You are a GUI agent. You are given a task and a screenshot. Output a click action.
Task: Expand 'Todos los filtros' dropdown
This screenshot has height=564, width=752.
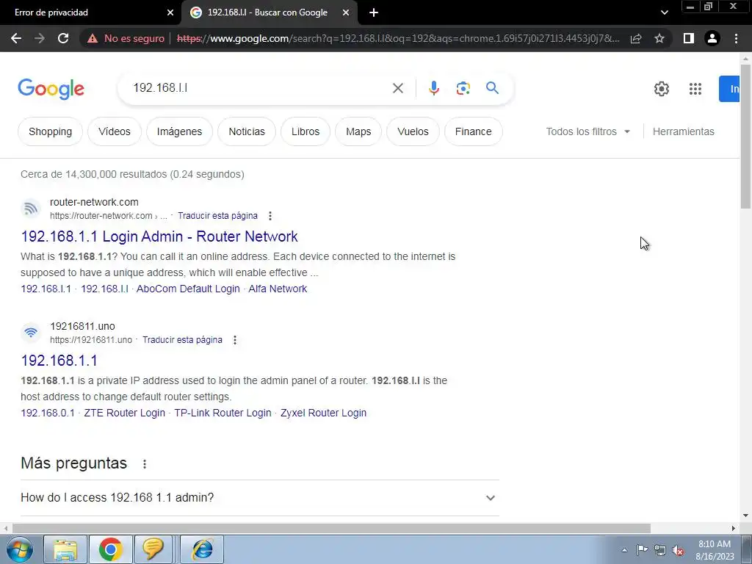pos(588,131)
